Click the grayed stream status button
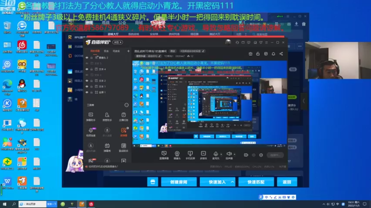The image size is (371, 208). pos(275,155)
